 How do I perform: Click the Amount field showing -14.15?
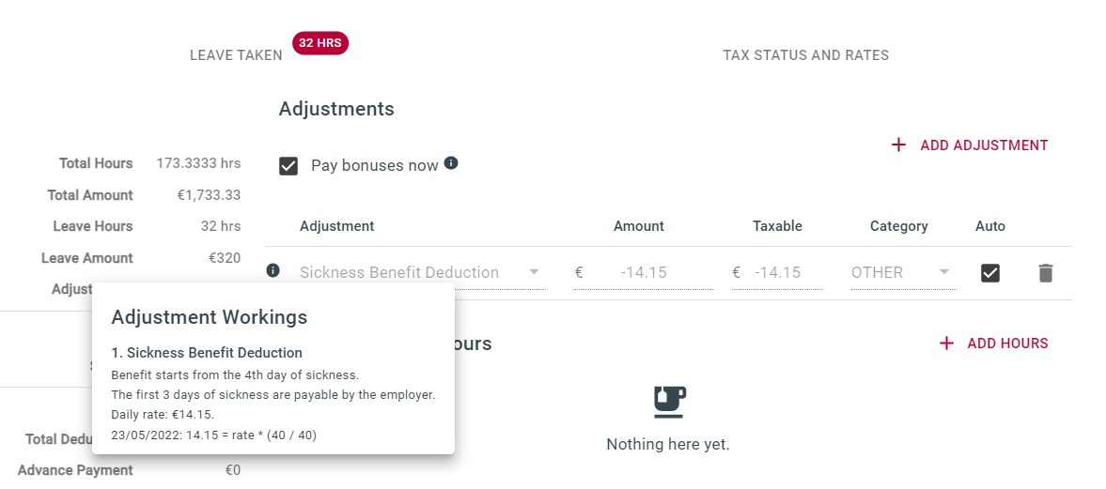point(644,273)
